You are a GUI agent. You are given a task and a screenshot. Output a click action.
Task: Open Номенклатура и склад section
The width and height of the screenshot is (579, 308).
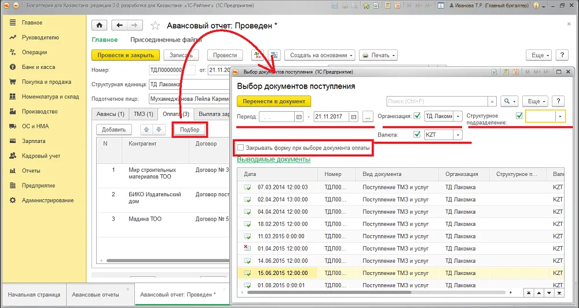pos(50,96)
